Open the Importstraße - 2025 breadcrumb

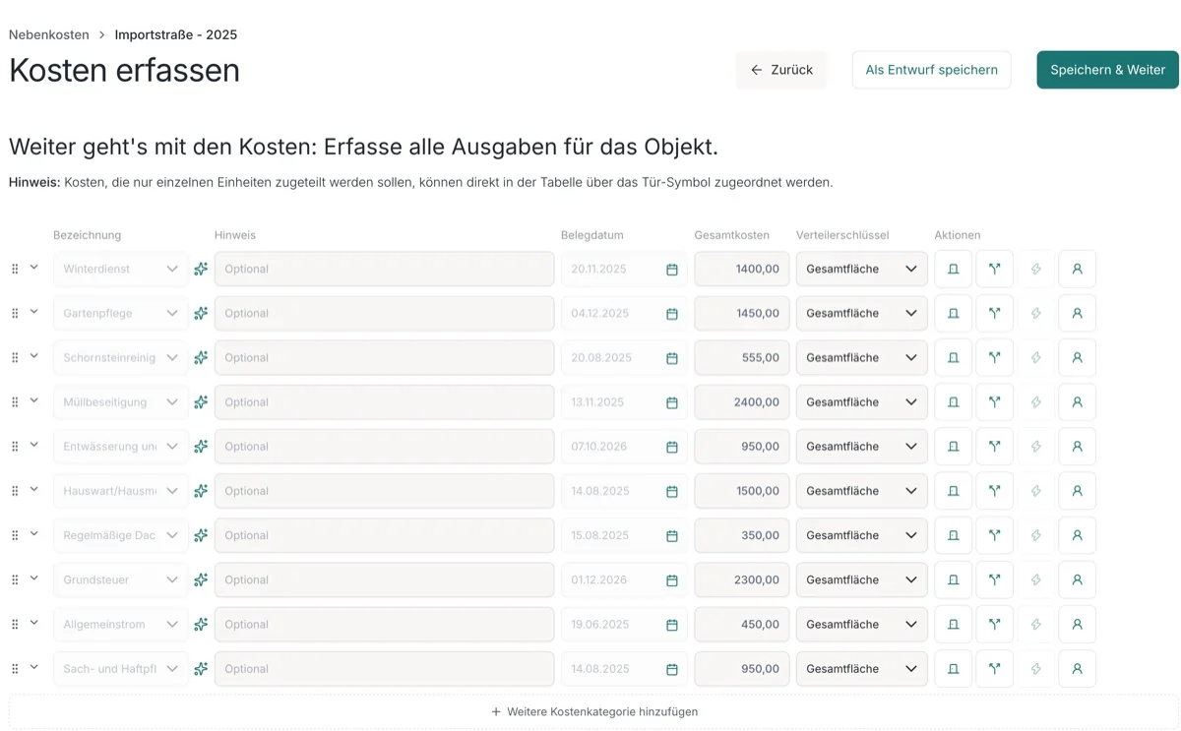(x=176, y=34)
